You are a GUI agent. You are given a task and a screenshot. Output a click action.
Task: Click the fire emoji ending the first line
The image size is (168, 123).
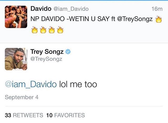(x=159, y=19)
